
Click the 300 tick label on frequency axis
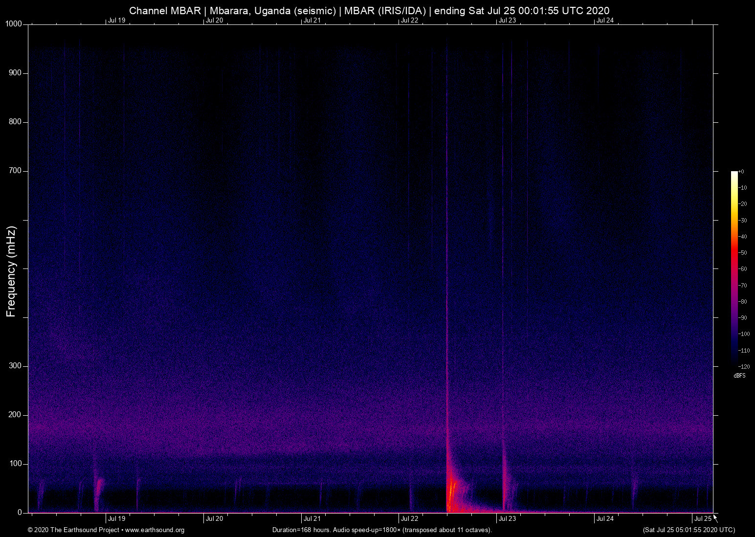[15, 366]
